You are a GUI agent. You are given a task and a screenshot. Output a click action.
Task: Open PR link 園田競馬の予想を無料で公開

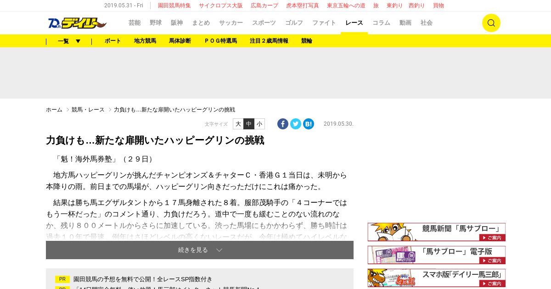coord(143,279)
